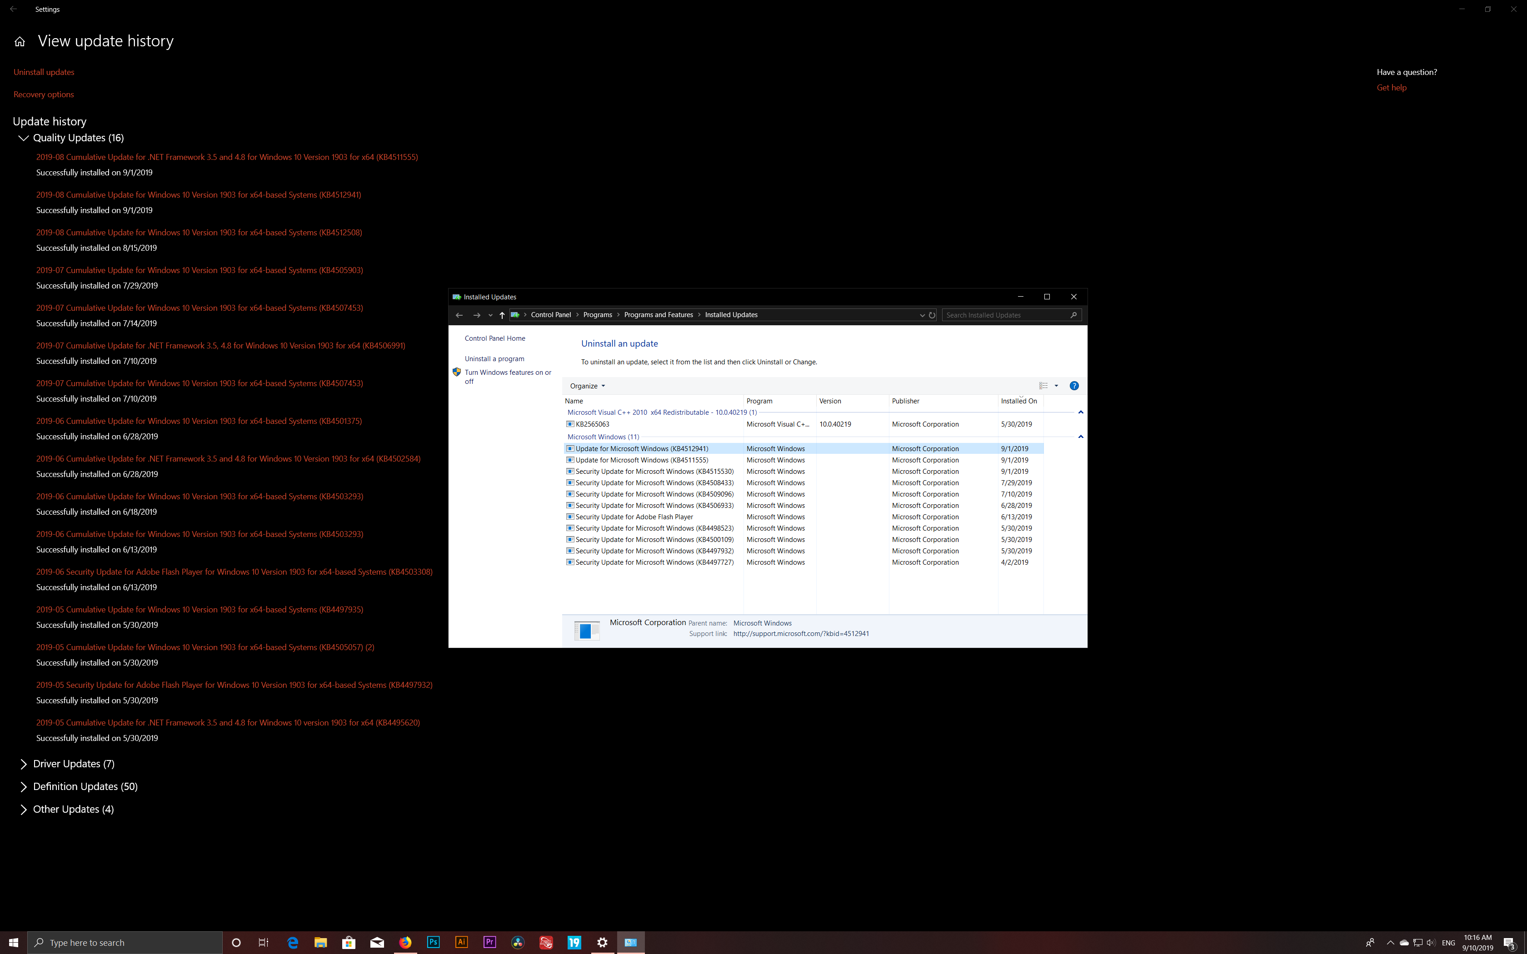Image resolution: width=1527 pixels, height=954 pixels.
Task: Select Update for Microsoft Windows (KB4511555)
Action: (803, 460)
